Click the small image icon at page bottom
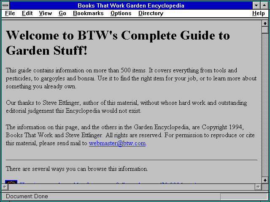The height and width of the screenshot is (202, 270). point(11,182)
